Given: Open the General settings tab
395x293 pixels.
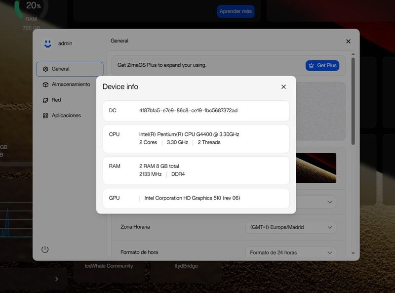Looking at the screenshot, I should (70, 69).
